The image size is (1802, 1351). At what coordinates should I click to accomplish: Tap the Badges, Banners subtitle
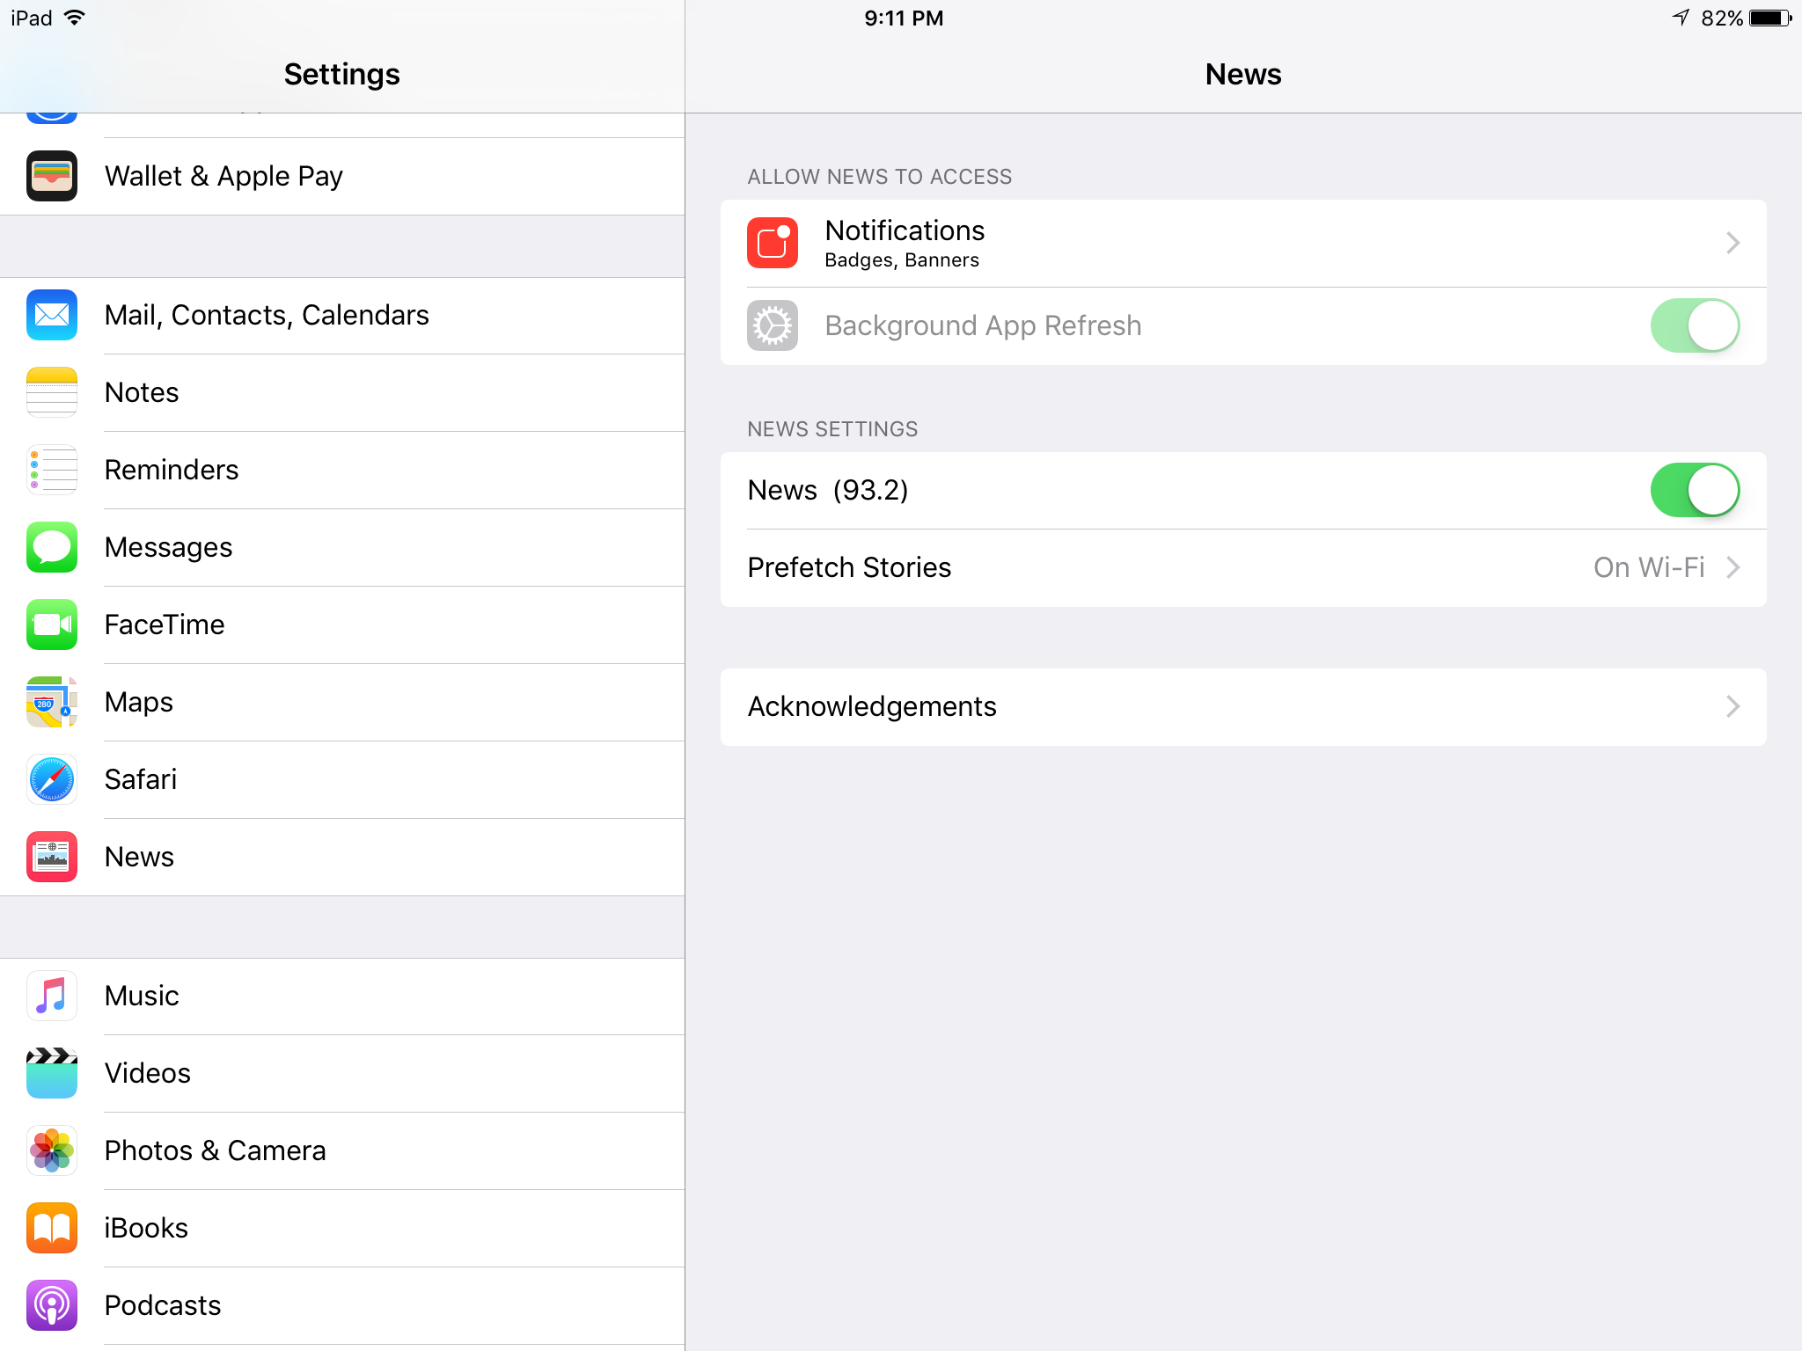pos(902,260)
